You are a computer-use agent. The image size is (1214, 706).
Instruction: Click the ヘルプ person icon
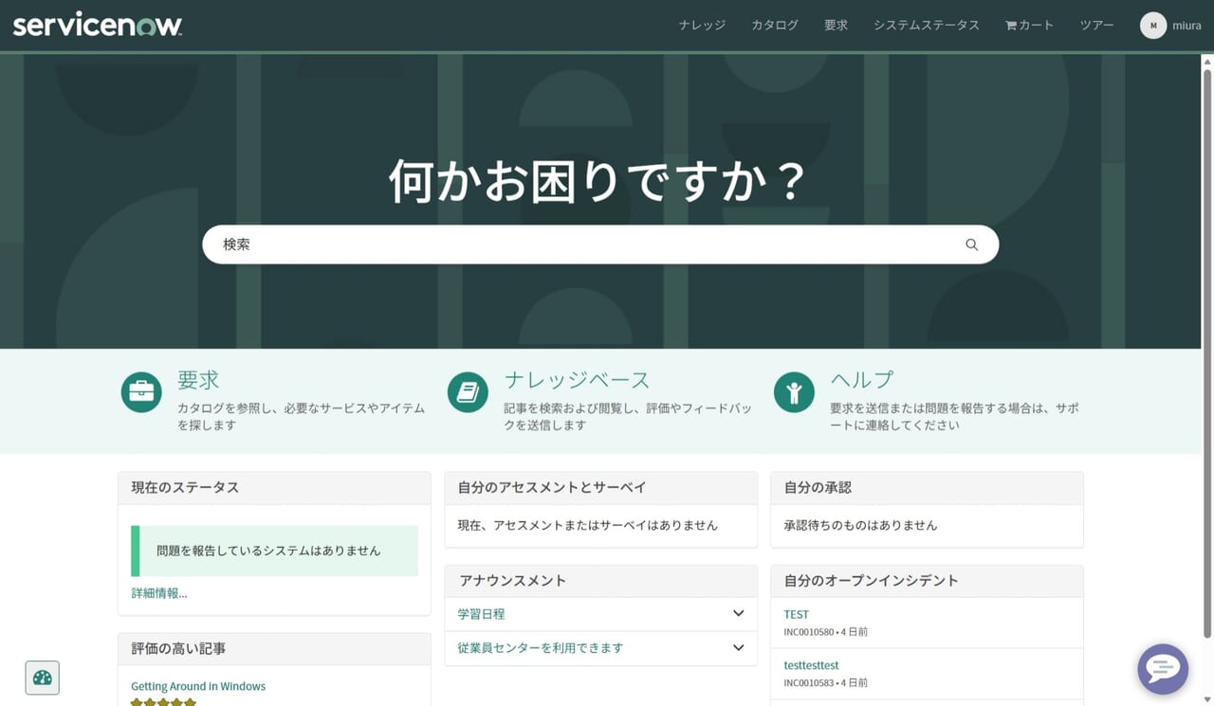click(x=794, y=392)
